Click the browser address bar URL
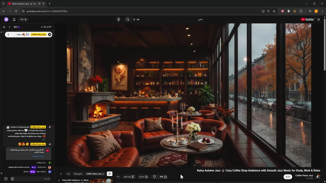 (x=47, y=11)
